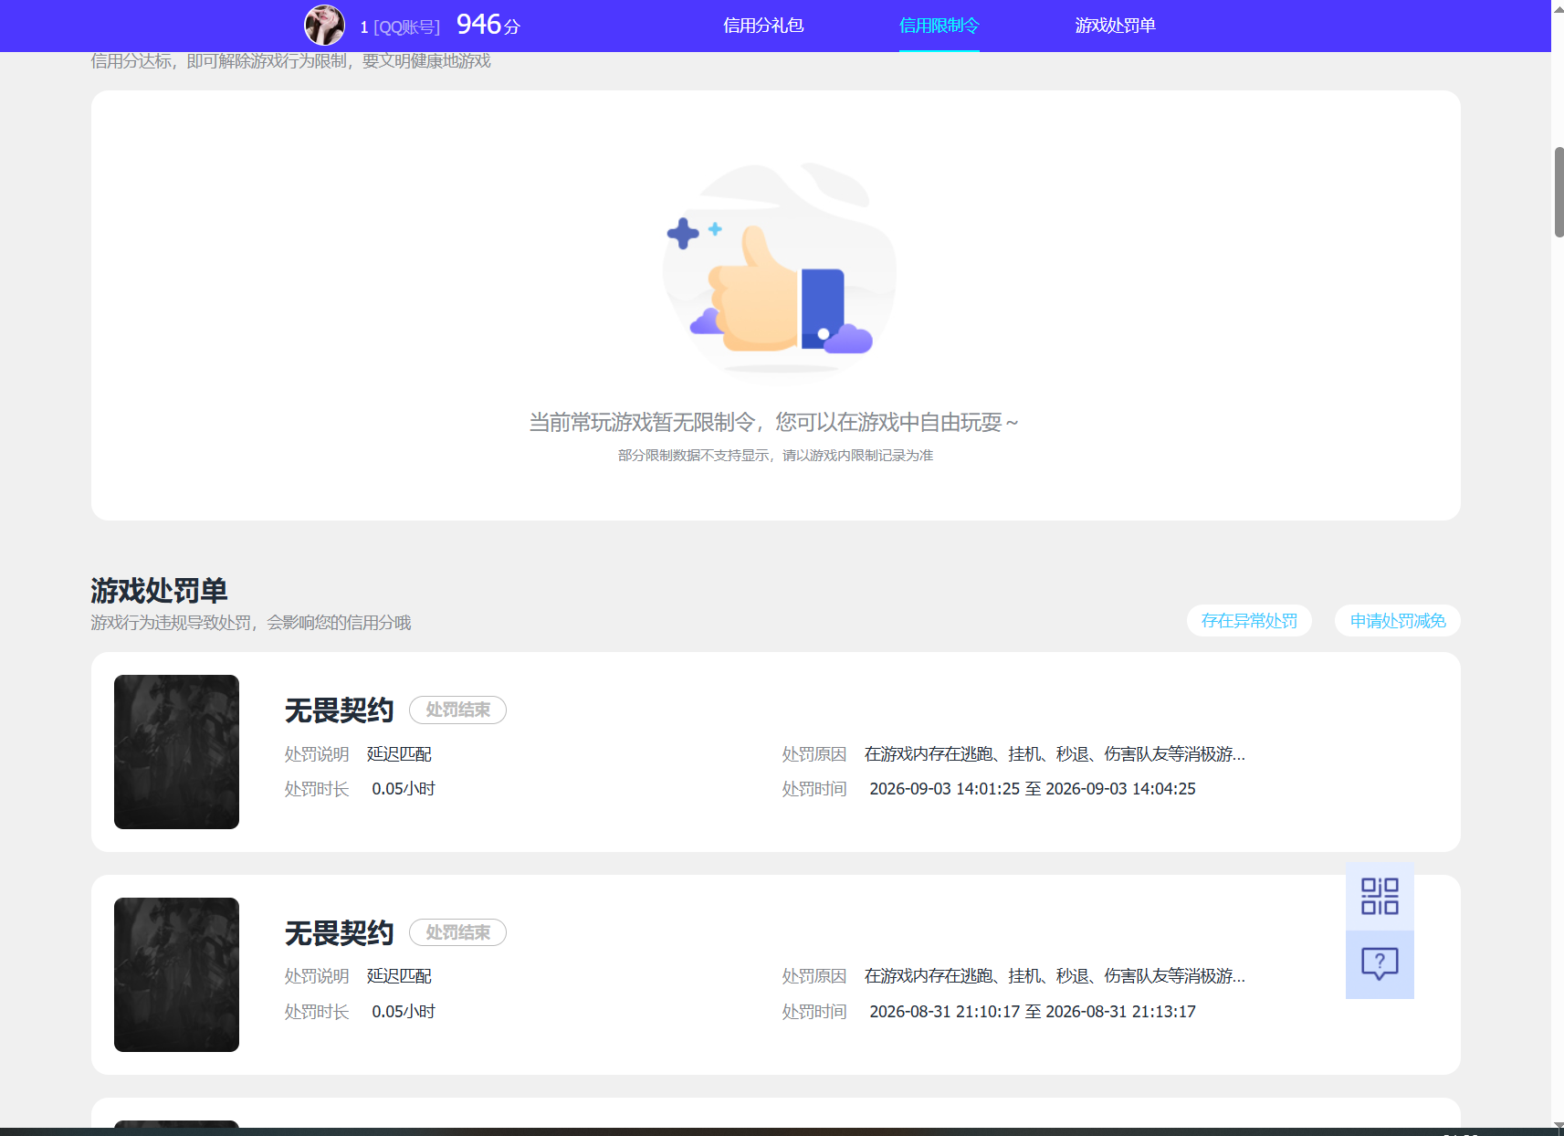Viewport: 1564px width, 1136px height.
Task: Click time range 2026-09-03 14:01:25 至 14:04:25
Action: click(x=1033, y=789)
